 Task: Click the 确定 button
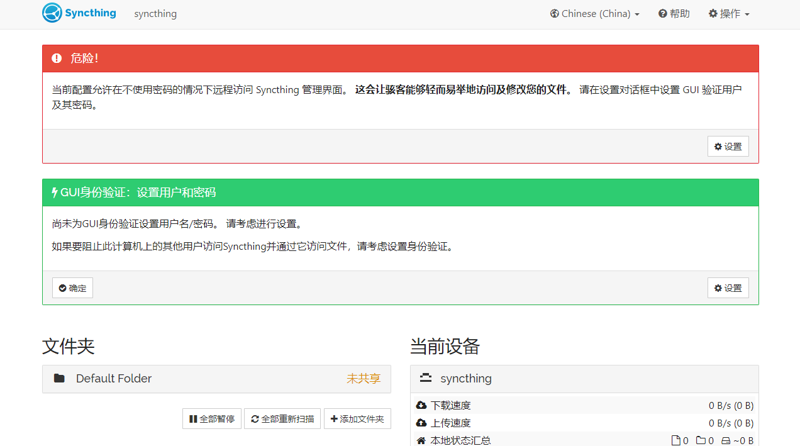tap(72, 288)
